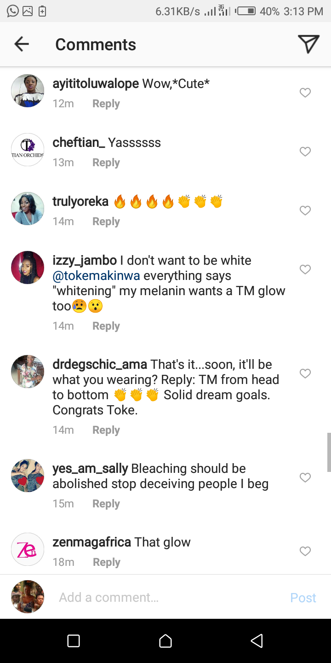The height and width of the screenshot is (663, 331).
Task: Like ayititoluwalope's comment
Action: (305, 93)
